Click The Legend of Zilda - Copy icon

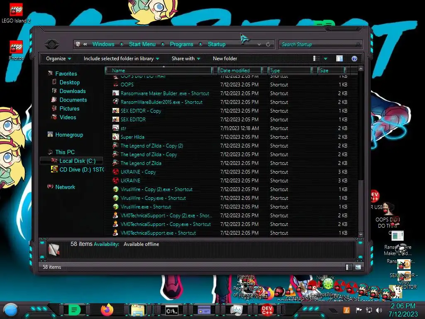[116, 155]
